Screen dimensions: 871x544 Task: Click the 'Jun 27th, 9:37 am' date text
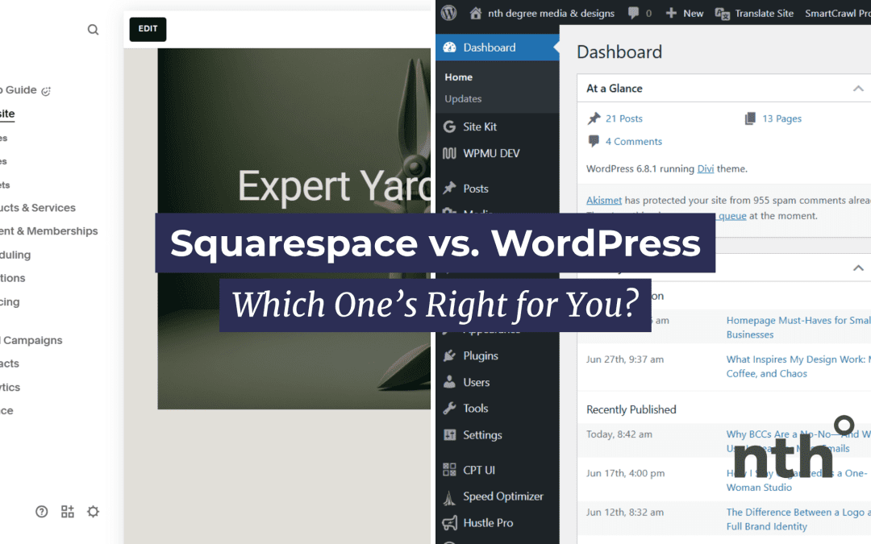coord(625,359)
